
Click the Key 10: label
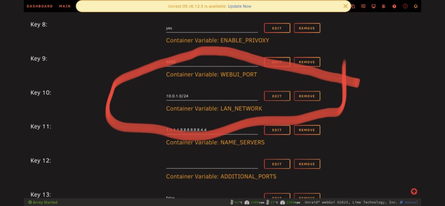pyautogui.click(x=41, y=93)
